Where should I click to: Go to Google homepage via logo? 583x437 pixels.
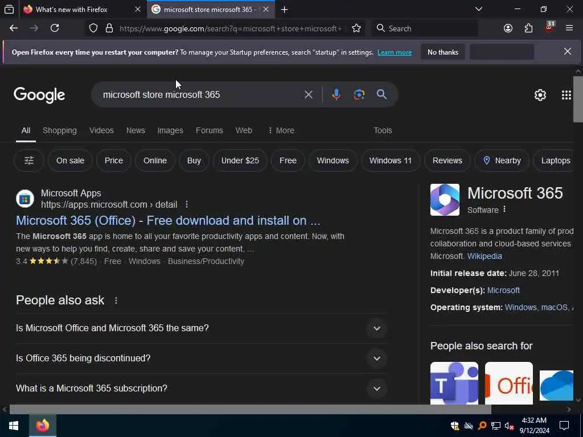(39, 95)
